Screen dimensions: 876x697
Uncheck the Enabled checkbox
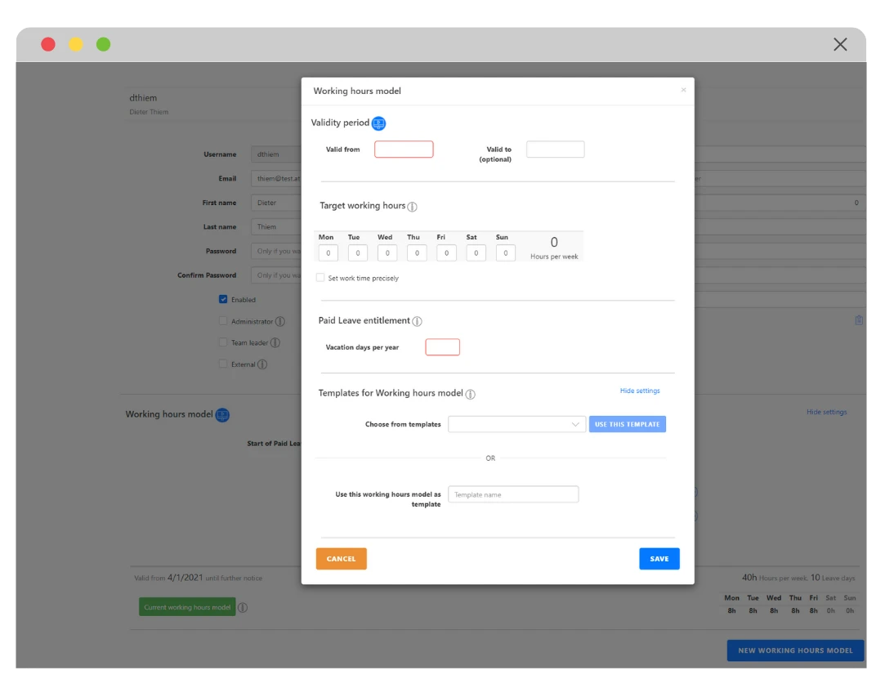[223, 299]
